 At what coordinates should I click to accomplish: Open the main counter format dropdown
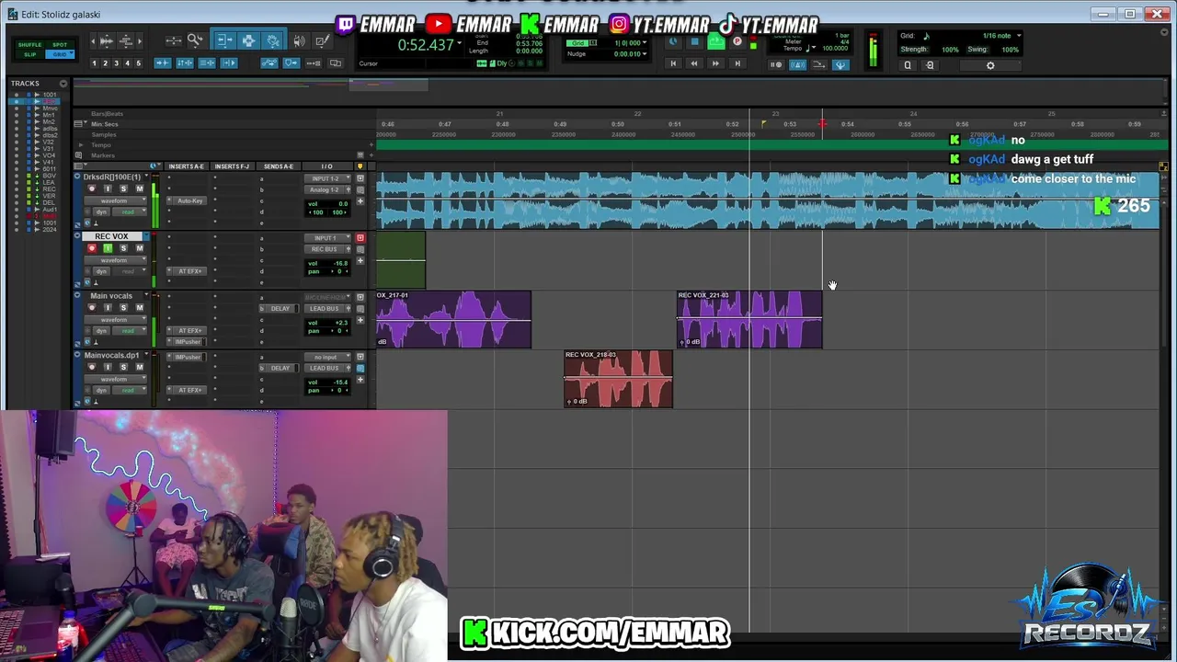[459, 45]
